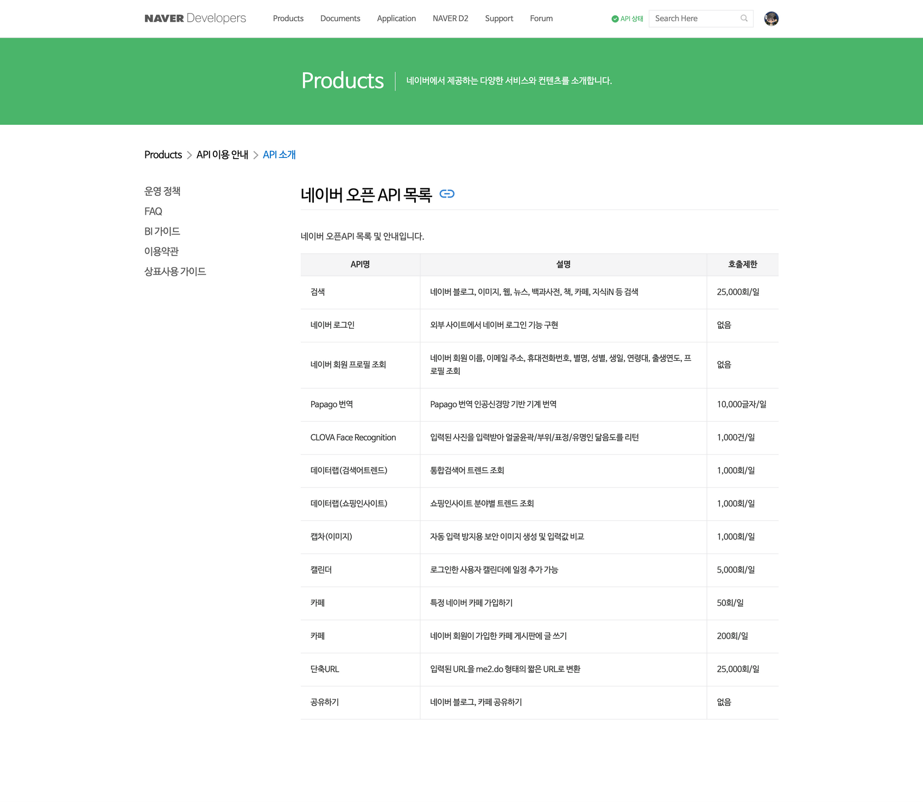923x802 pixels.
Task: Click API 소개 in the breadcrumb
Action: [x=279, y=155]
